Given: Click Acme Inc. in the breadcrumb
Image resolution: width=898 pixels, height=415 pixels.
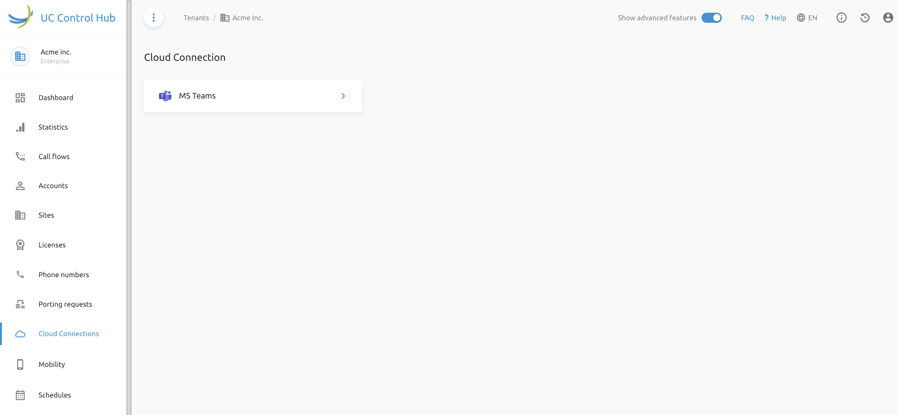Looking at the screenshot, I should click(247, 18).
